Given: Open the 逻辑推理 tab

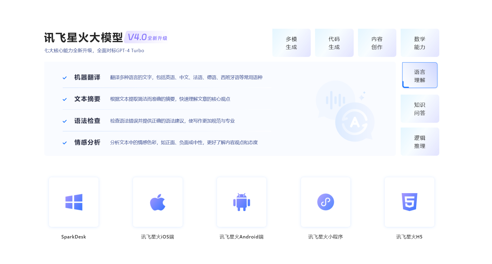Looking at the screenshot, I should [420, 142].
